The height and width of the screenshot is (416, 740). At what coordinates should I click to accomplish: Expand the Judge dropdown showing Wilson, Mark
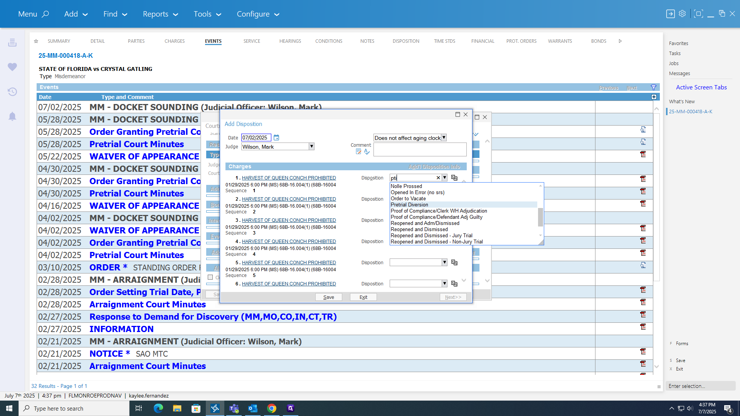coord(311,147)
